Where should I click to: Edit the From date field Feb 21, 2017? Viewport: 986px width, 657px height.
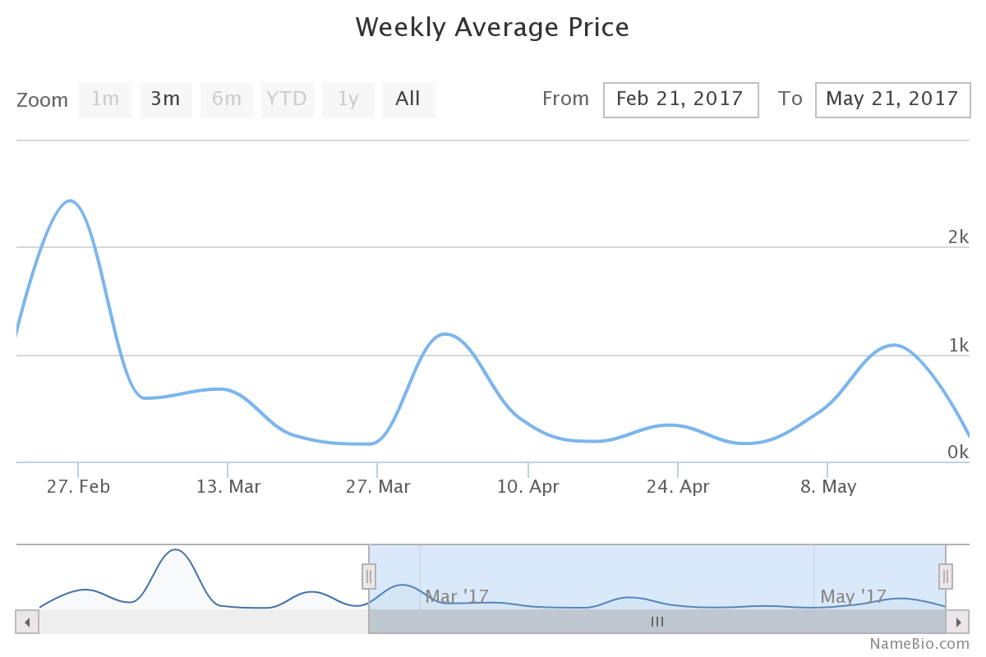pyautogui.click(x=680, y=99)
